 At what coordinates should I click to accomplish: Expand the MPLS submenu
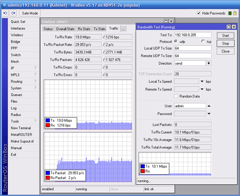click(x=36, y=75)
